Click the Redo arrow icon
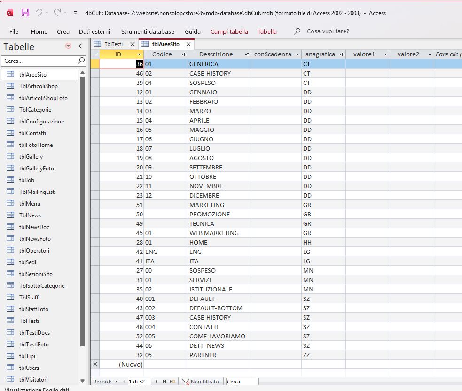 (x=57, y=12)
